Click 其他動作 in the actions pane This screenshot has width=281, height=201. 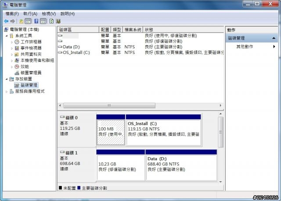(245, 47)
